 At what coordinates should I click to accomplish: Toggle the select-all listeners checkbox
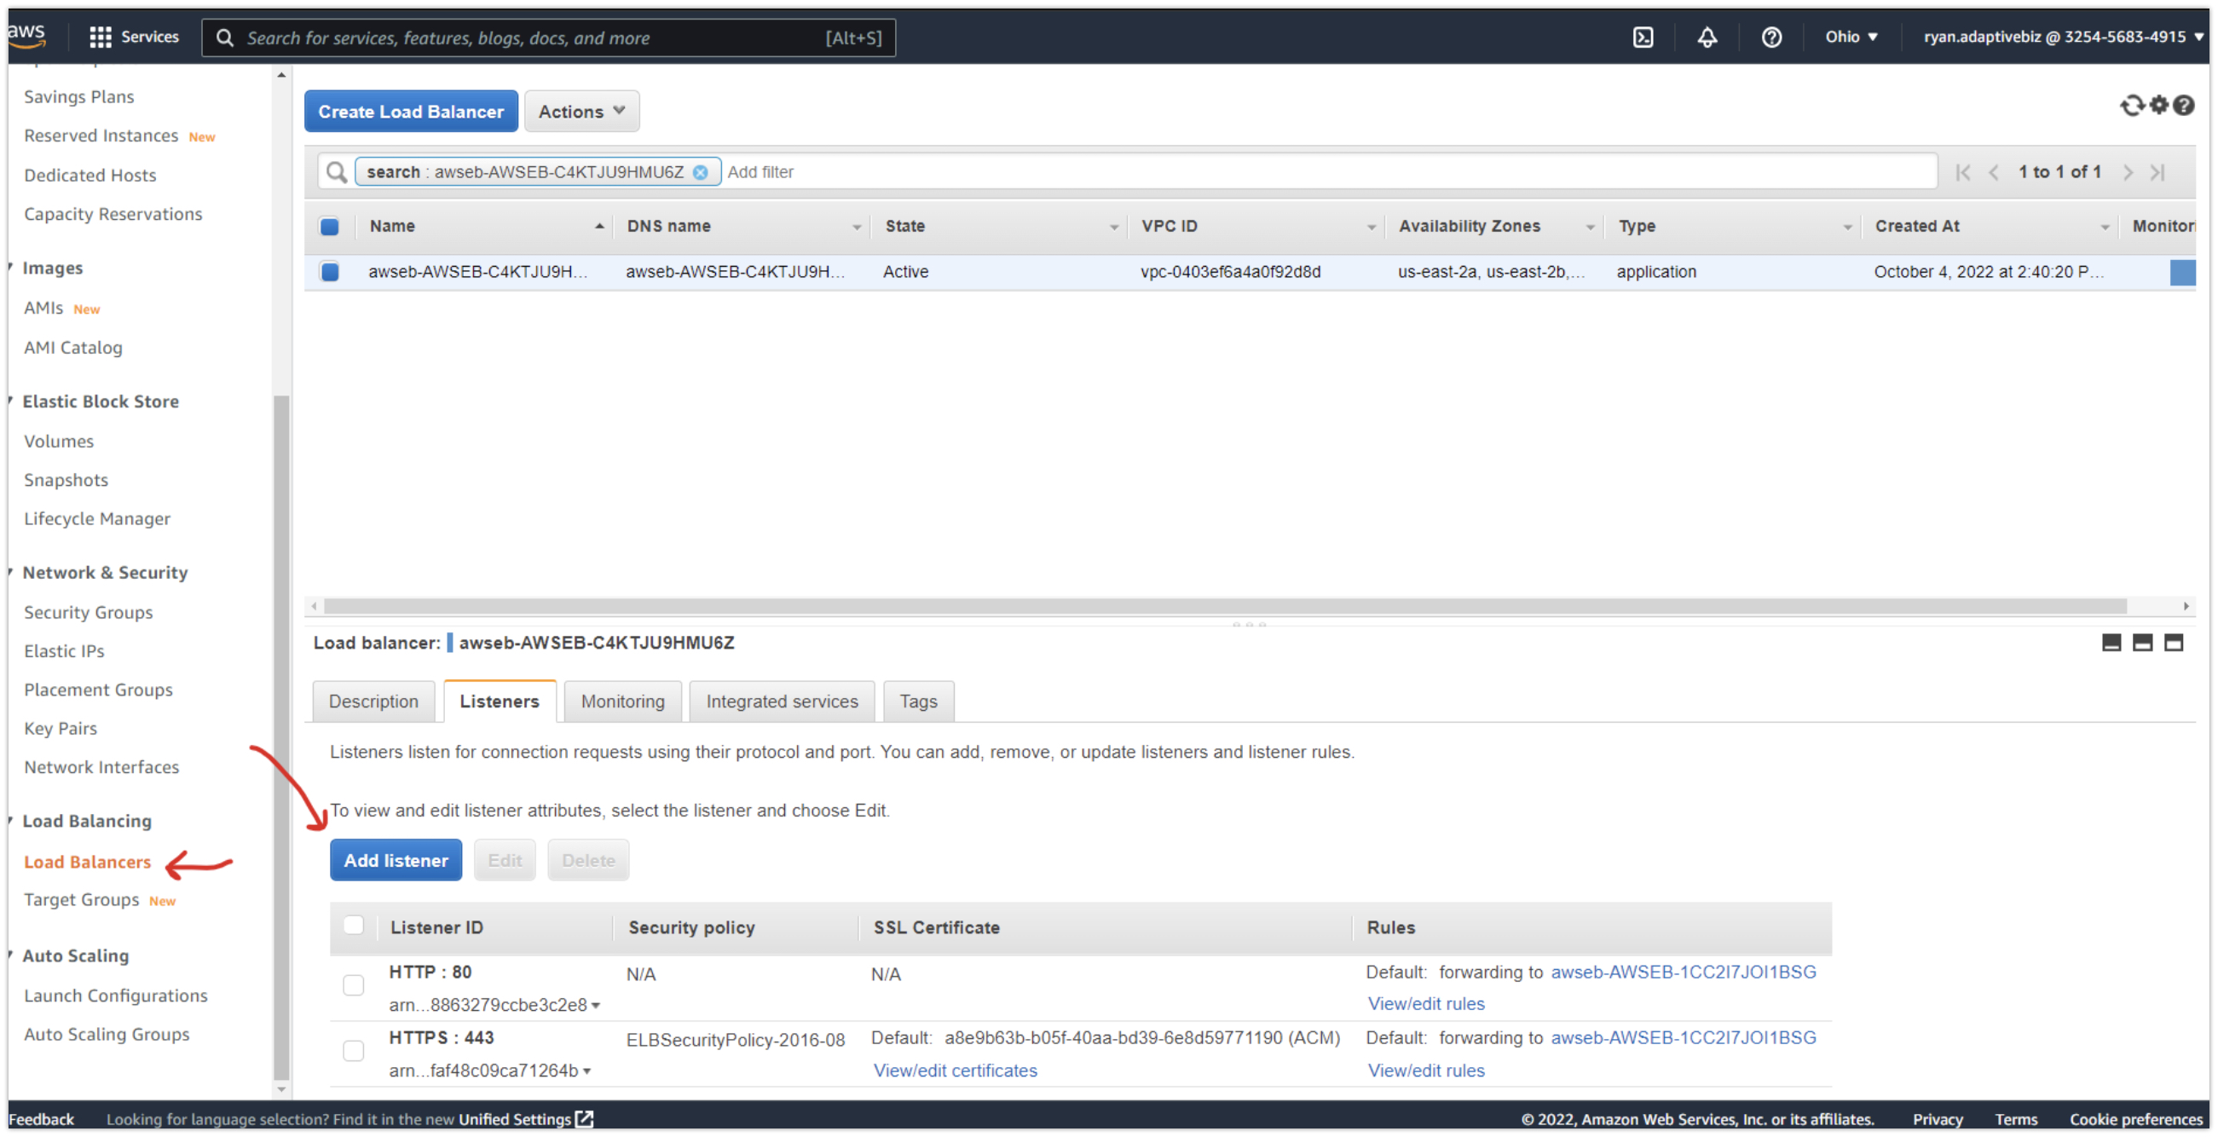pyautogui.click(x=353, y=926)
